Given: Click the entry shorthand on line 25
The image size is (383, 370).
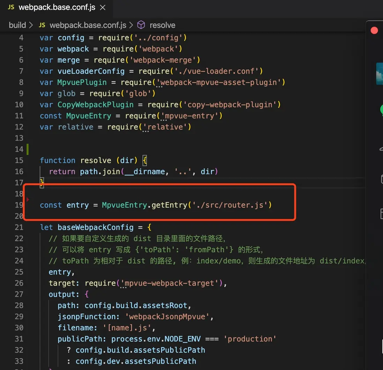Looking at the screenshot, I should pyautogui.click(x=60, y=272).
